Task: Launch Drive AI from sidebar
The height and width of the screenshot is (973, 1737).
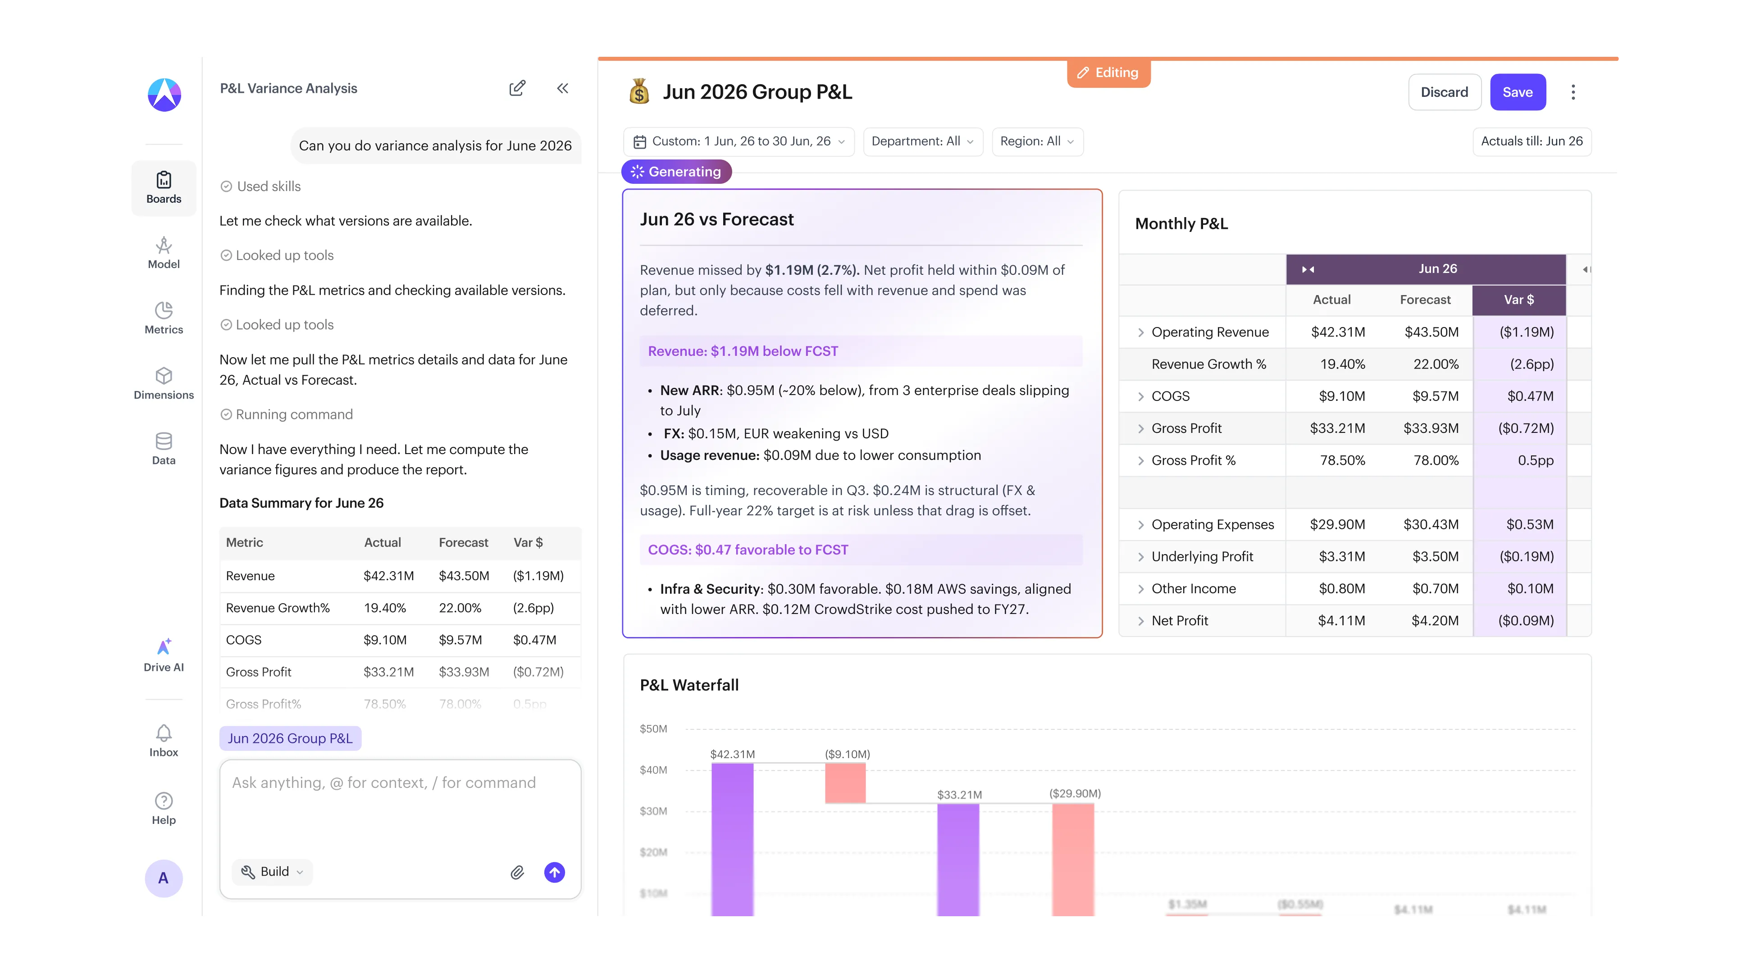Action: pos(164,655)
